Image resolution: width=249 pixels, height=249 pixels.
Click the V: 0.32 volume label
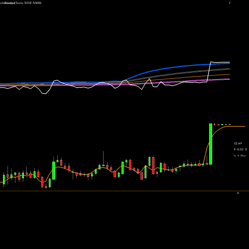[x=241, y=149]
